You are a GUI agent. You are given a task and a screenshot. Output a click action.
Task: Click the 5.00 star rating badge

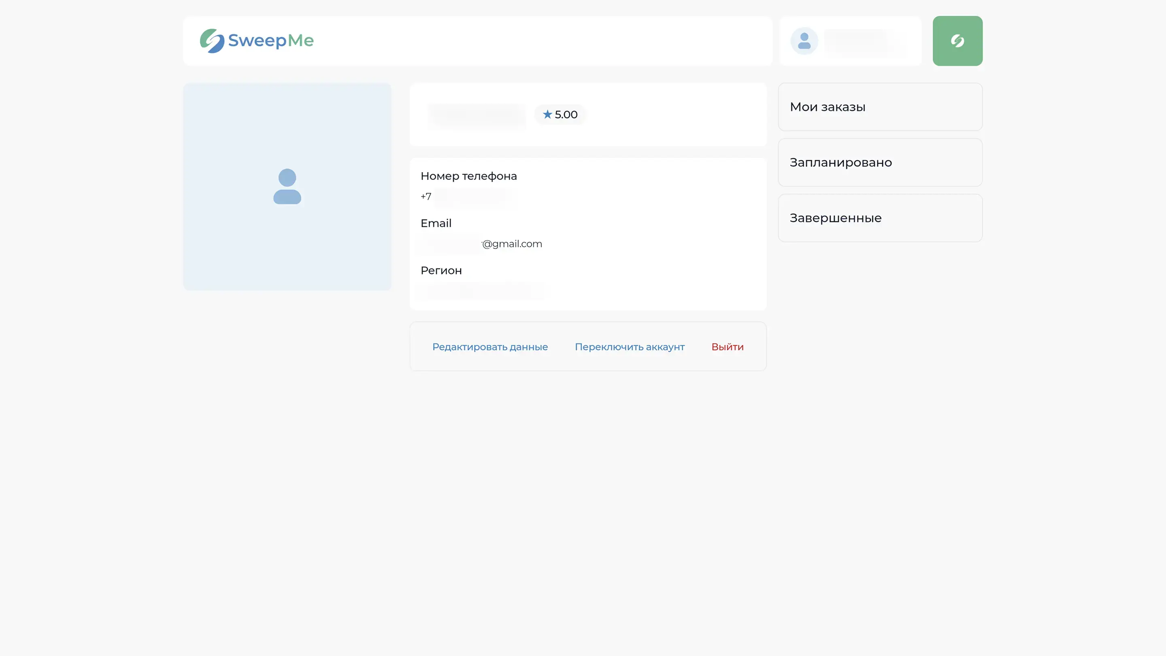560,115
